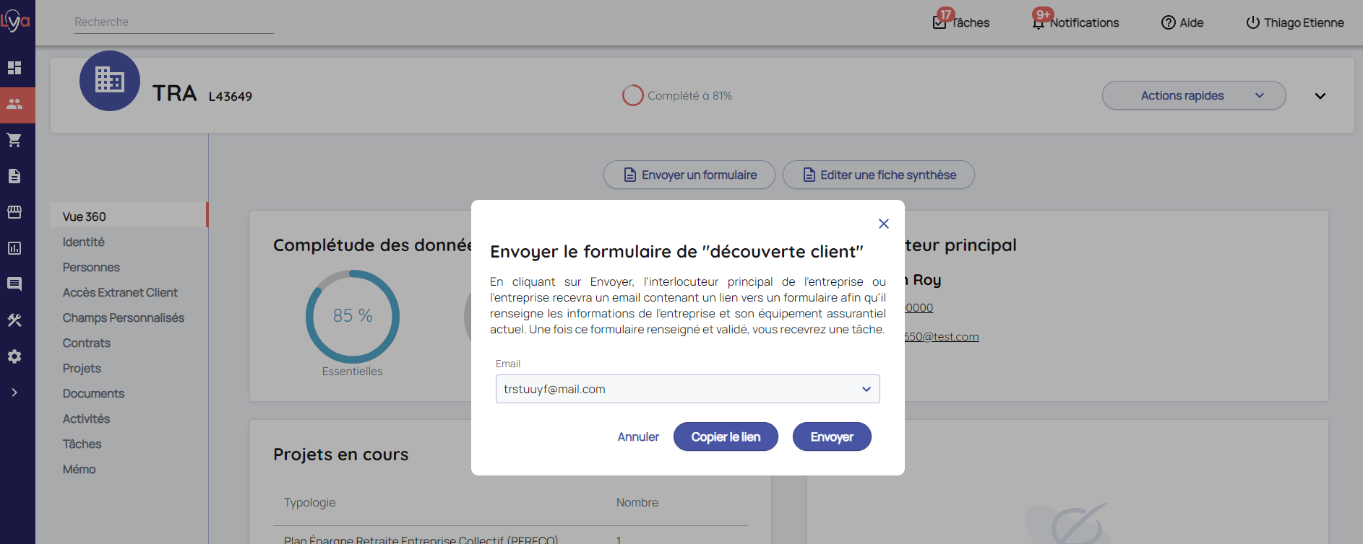Open the bar chart reports sidebar icon
This screenshot has height=544, width=1363.
tap(14, 248)
